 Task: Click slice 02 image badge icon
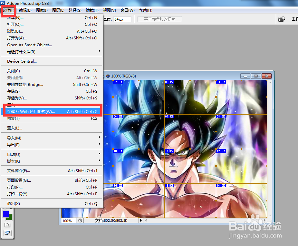click(x=120, y=82)
